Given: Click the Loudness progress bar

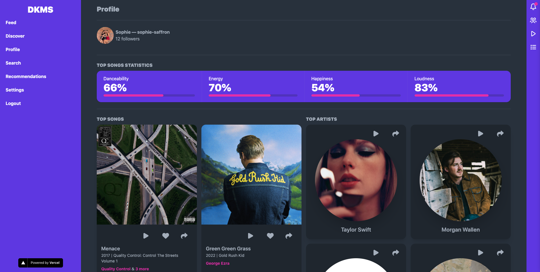Looking at the screenshot, I should click(459, 95).
